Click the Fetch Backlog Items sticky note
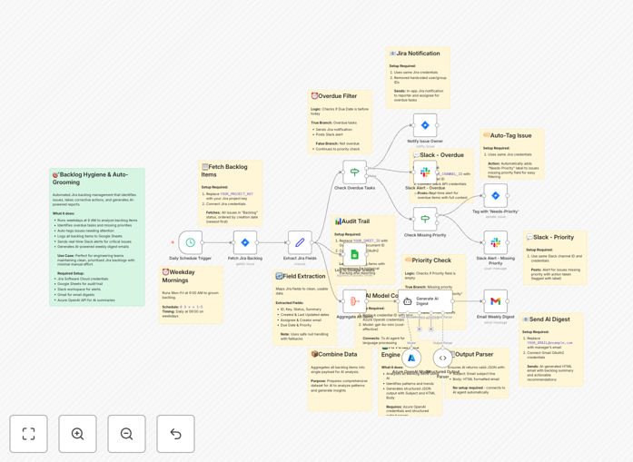Viewport: 633px width, 462px height. point(231,192)
